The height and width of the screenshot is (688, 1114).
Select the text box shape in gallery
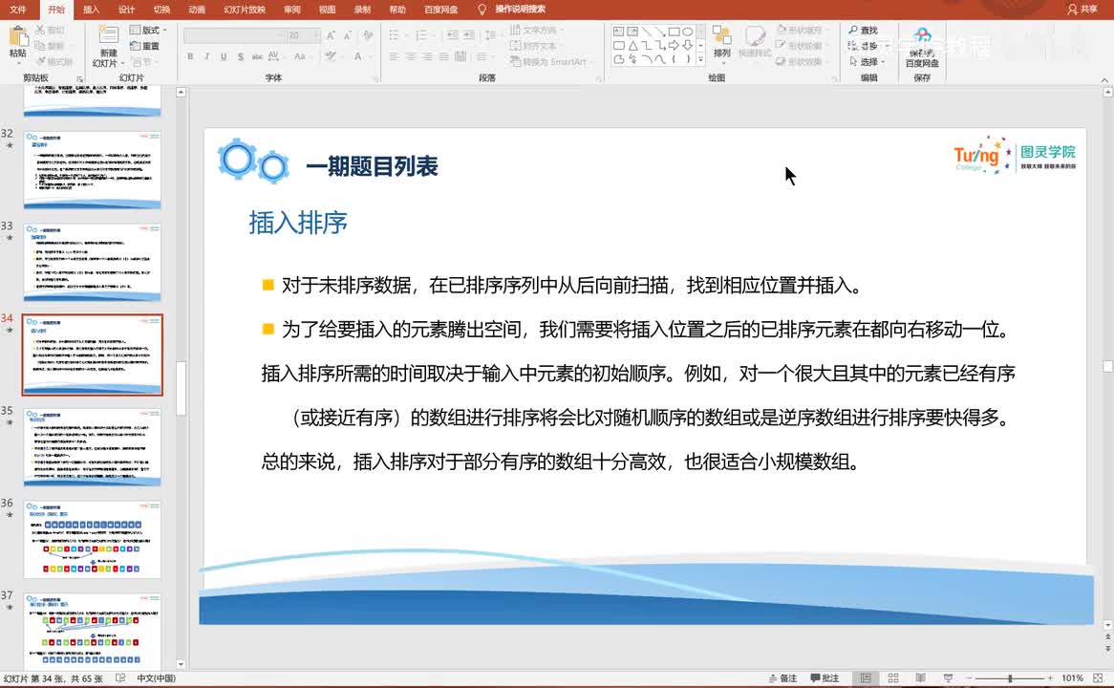coord(619,32)
